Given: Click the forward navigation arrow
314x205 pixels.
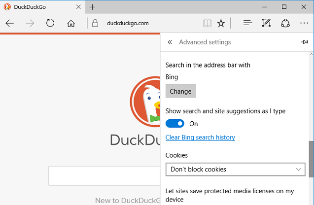Looking at the screenshot, I should (30, 23).
